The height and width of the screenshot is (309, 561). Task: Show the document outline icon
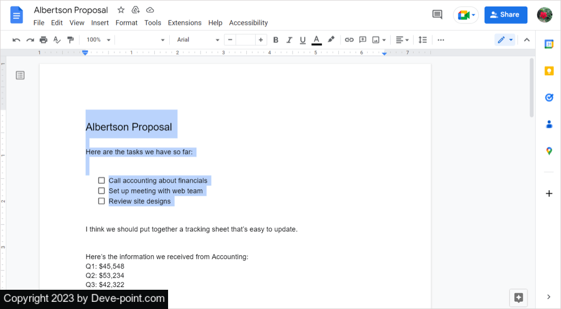tap(20, 75)
